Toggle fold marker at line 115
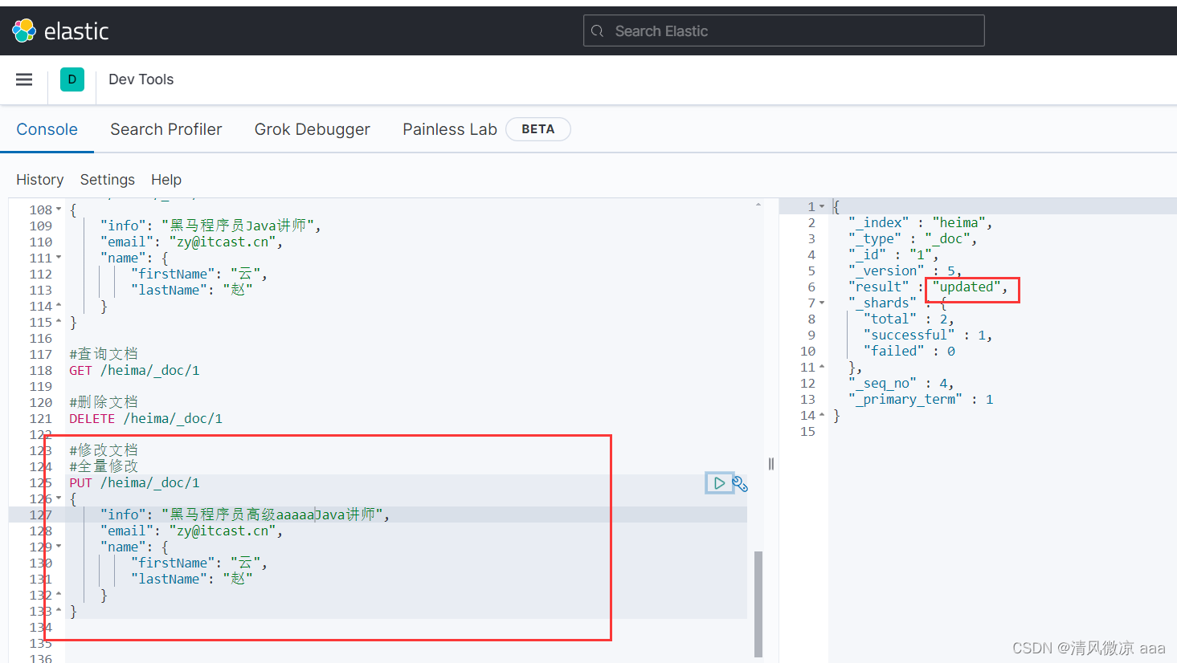This screenshot has width=1177, height=663. click(59, 322)
